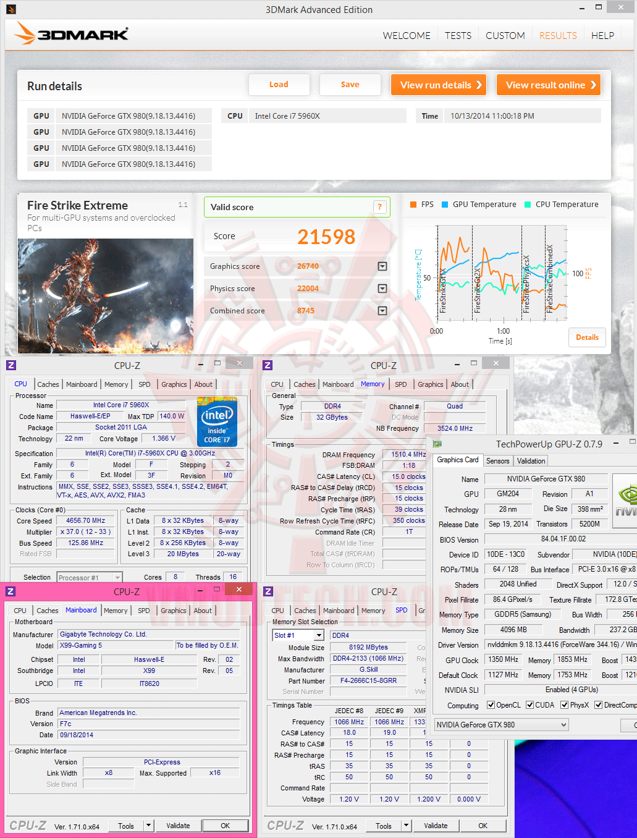Click the 21598 overall score value
The width and height of the screenshot is (637, 838).
[x=326, y=237]
